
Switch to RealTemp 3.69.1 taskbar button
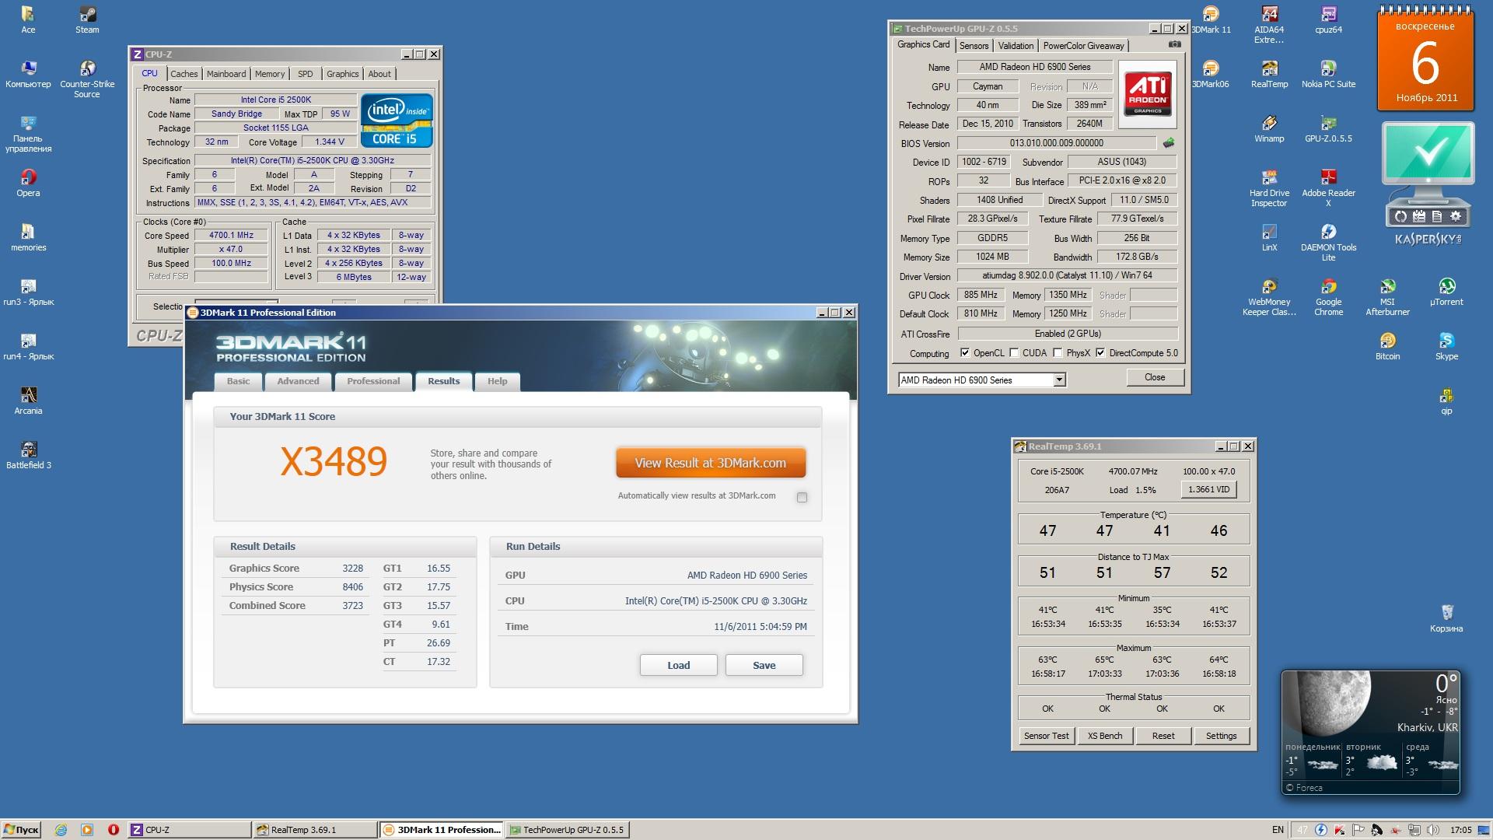314,830
